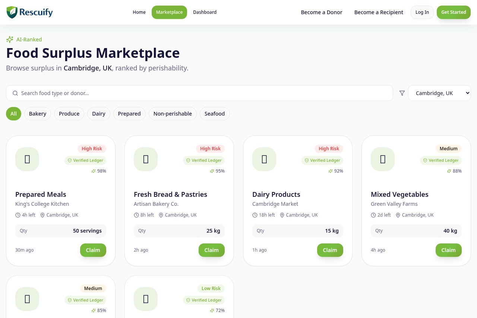This screenshot has height=318, width=477.
Task: Click the sparkle icon next to 95%
Action: (x=212, y=171)
